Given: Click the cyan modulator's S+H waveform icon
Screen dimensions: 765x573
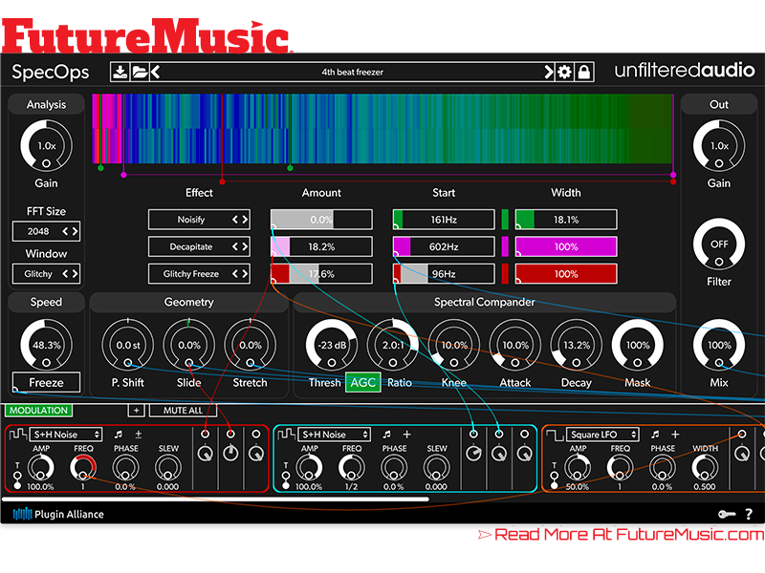Looking at the screenshot, I should click(286, 434).
